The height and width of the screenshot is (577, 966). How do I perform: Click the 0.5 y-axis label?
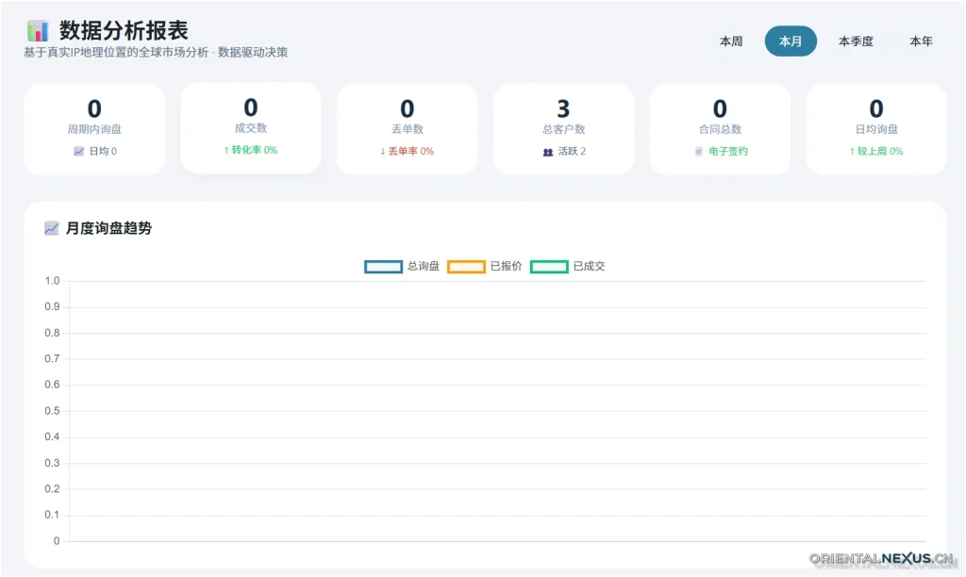[x=53, y=411]
